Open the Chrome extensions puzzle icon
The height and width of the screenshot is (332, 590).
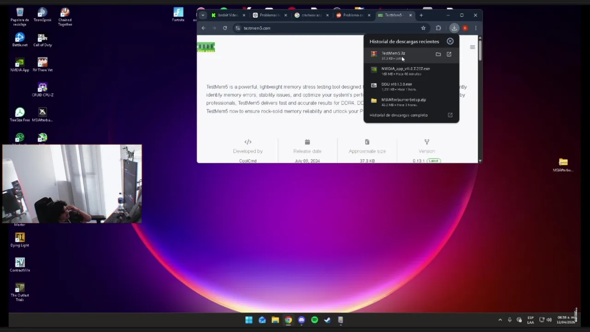pos(438,28)
